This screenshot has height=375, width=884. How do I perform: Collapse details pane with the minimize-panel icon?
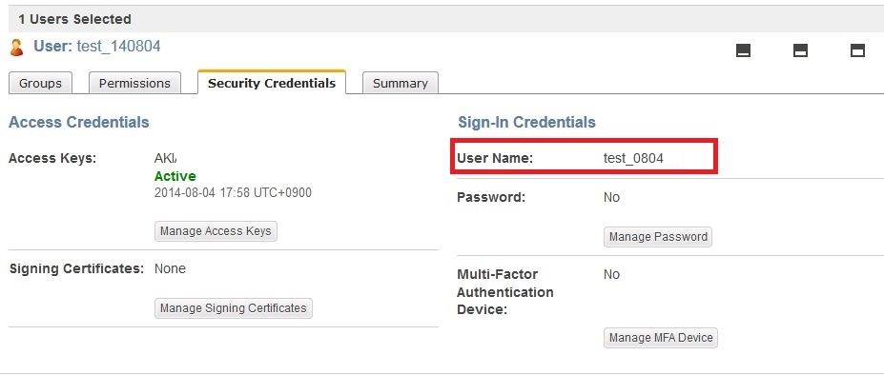pyautogui.click(x=743, y=50)
